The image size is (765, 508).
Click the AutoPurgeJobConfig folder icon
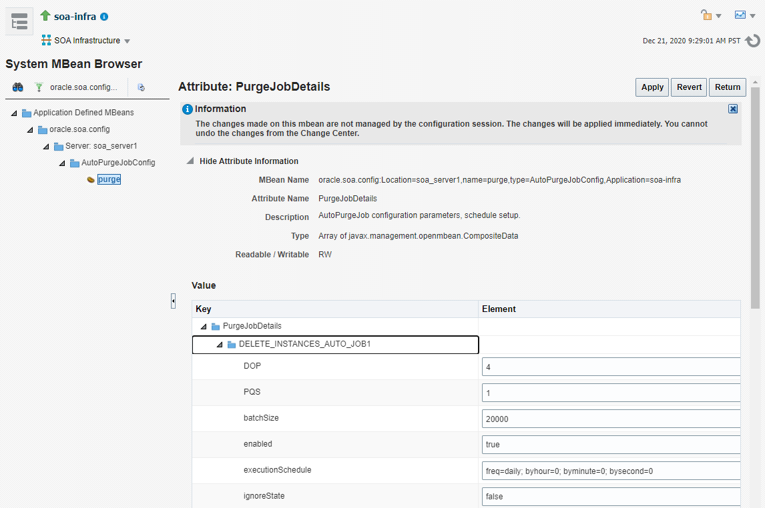pos(75,163)
